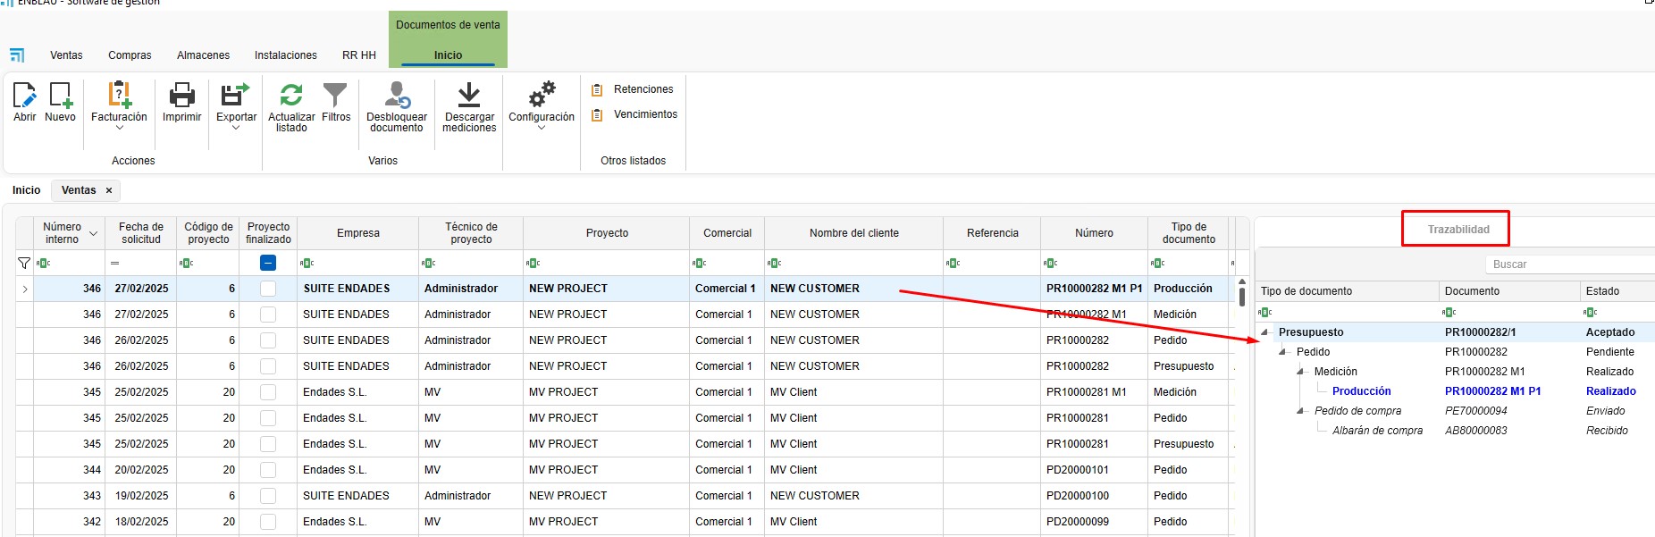Check Proyecto finalizado for PR10000282 Presupuesto row
The width and height of the screenshot is (1655, 537).
(x=268, y=366)
